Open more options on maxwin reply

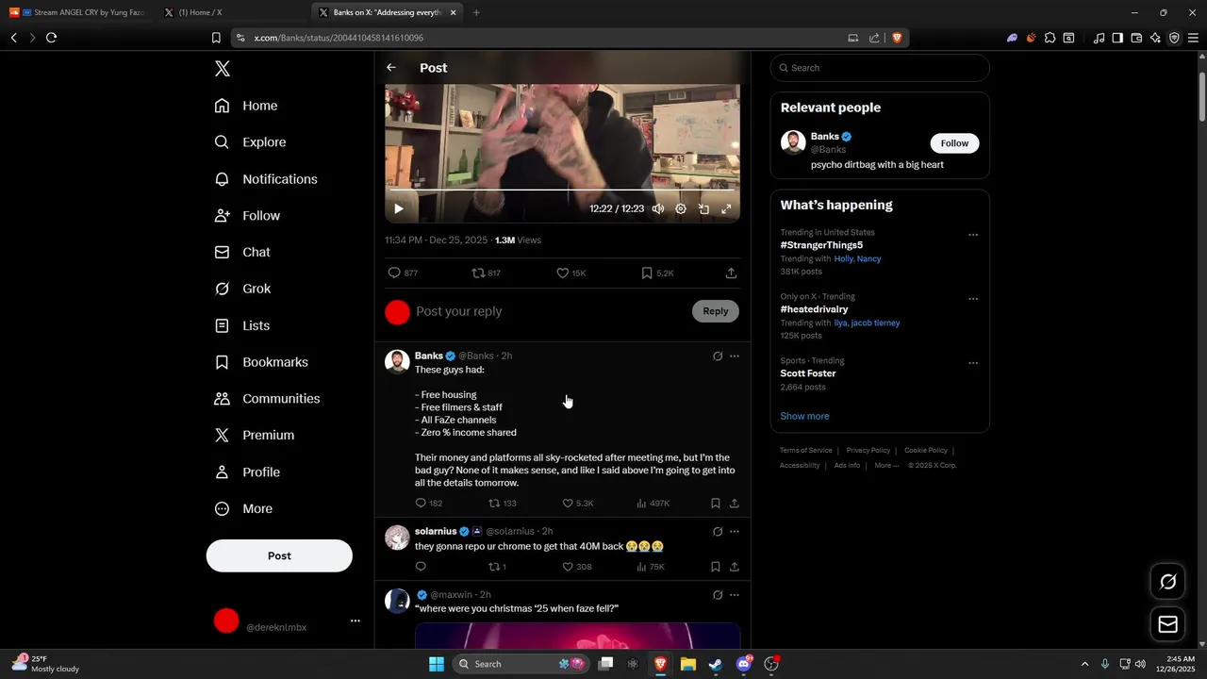click(735, 595)
